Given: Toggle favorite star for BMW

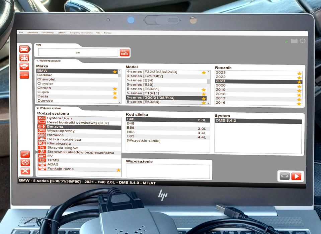Looking at the screenshot, I should pos(115,72).
